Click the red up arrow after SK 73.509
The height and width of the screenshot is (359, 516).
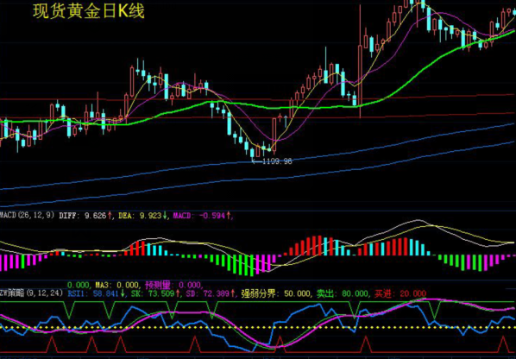(x=178, y=293)
